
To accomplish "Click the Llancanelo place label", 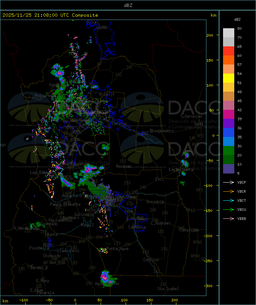I will 68,251.
